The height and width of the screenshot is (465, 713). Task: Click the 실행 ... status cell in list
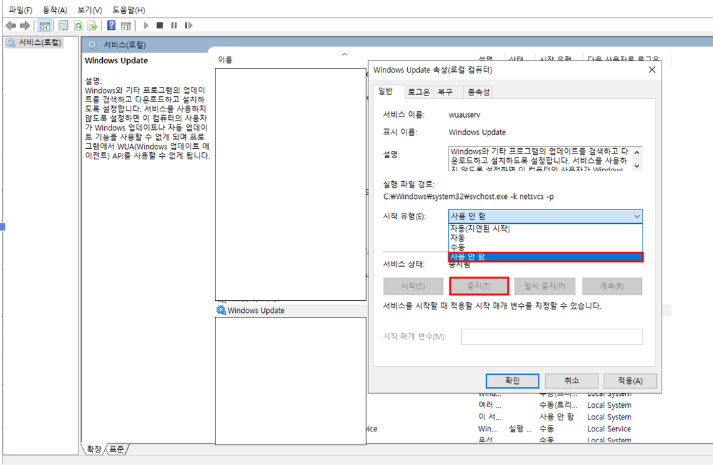coord(520,429)
